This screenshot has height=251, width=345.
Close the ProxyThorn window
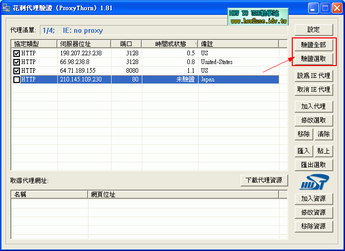(337, 8)
